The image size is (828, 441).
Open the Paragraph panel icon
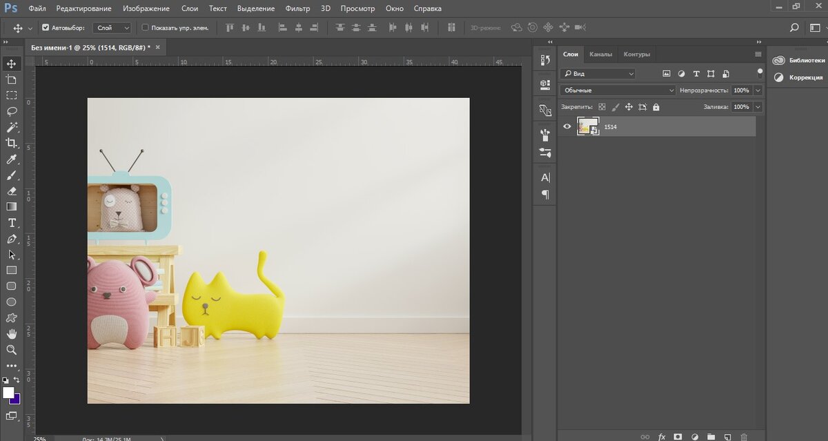tap(545, 195)
